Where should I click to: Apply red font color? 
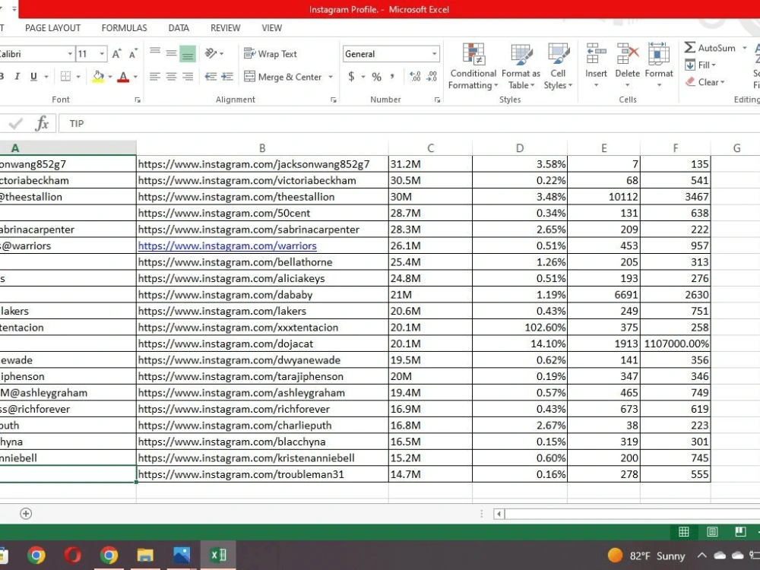pos(123,77)
